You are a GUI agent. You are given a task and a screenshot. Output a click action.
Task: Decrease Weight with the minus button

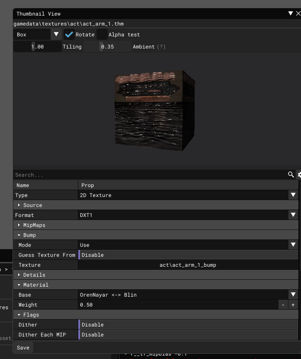pyautogui.click(x=283, y=305)
